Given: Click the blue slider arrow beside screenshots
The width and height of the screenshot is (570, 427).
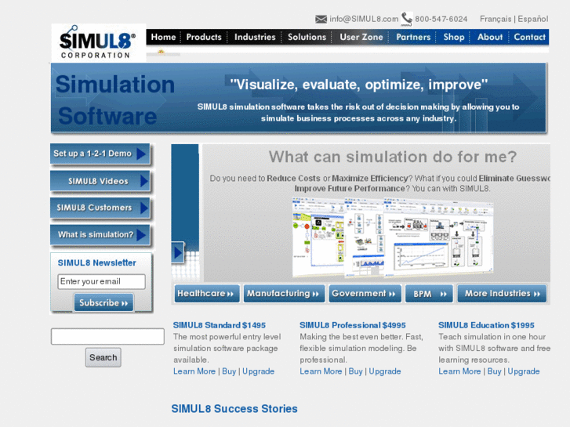Looking at the screenshot, I should coord(178,252).
